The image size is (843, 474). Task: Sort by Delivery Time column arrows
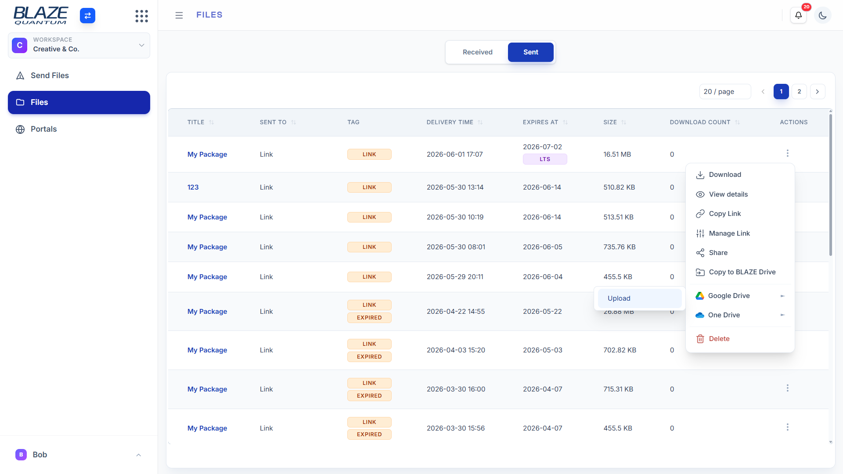[x=480, y=122]
